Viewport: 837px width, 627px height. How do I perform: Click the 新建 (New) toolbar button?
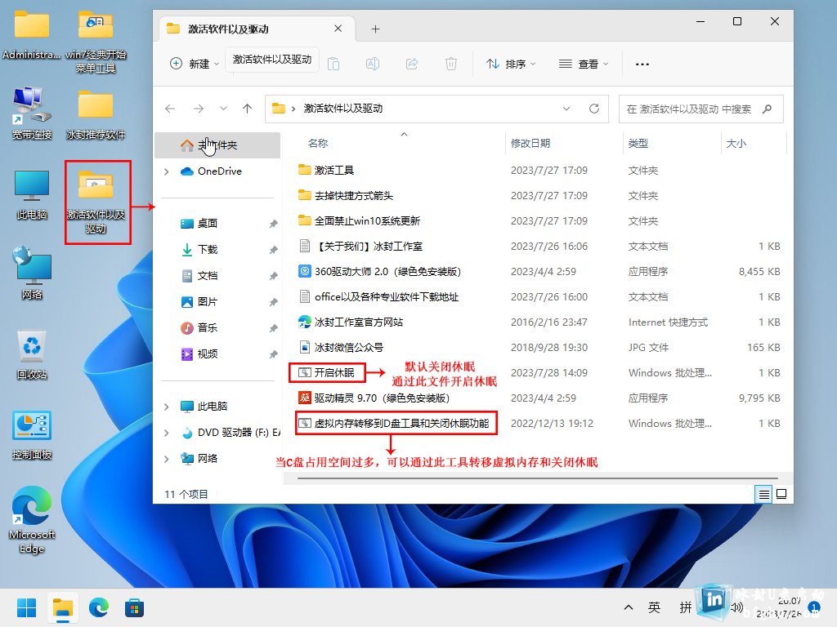(x=195, y=64)
